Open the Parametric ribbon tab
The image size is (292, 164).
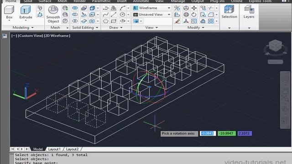tap(101, 1)
